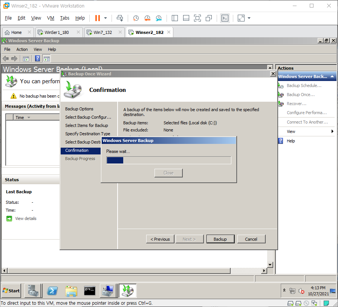Take a snapshot of this virtual machine

[x=136, y=18]
